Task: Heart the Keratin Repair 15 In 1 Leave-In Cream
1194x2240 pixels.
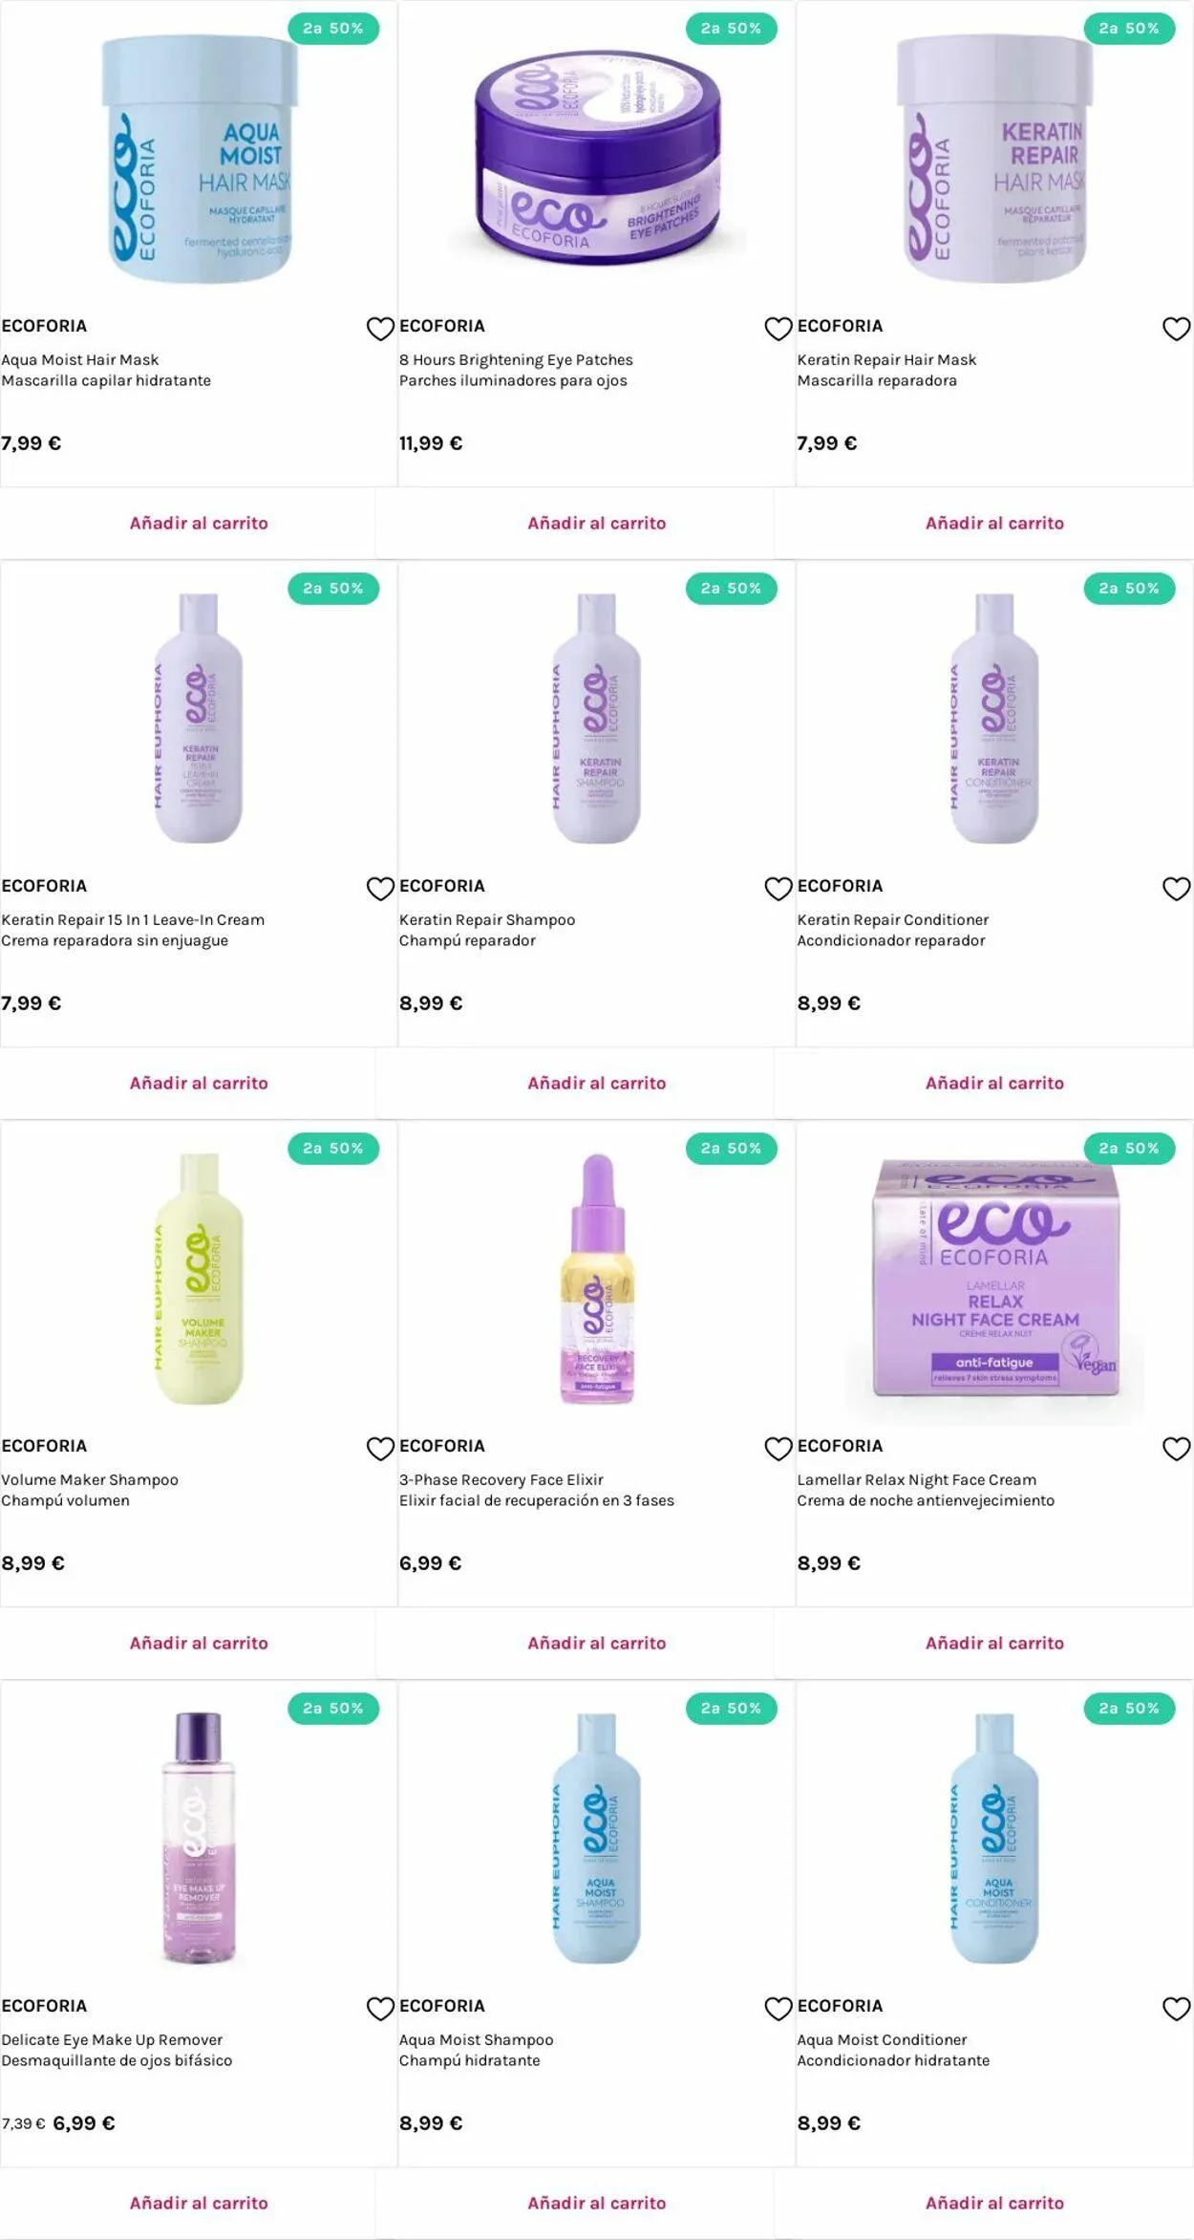Action: click(x=380, y=889)
